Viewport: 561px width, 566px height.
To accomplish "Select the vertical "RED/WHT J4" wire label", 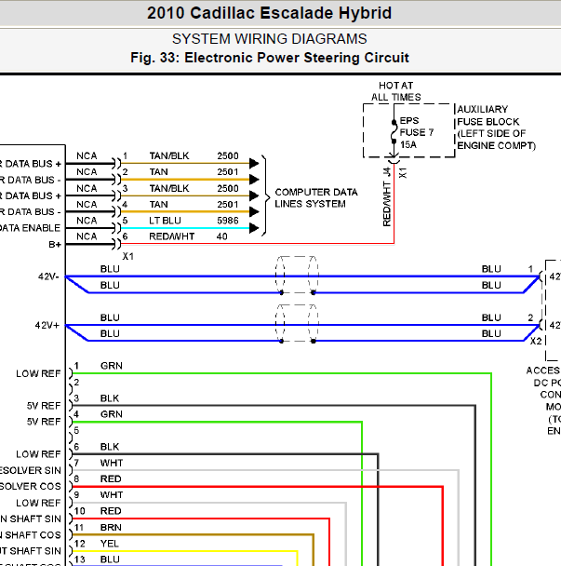I will 387,196.
